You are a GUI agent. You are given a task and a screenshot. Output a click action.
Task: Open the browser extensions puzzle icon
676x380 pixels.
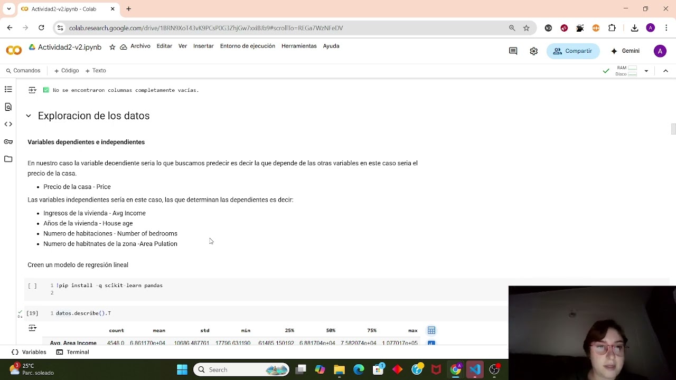612,28
